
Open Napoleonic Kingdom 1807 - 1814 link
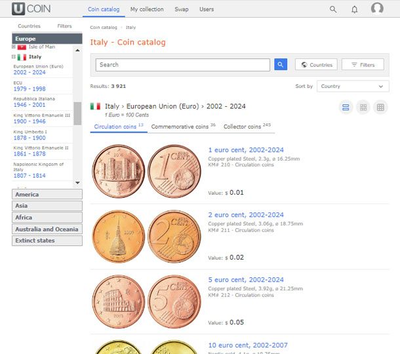pos(30,176)
